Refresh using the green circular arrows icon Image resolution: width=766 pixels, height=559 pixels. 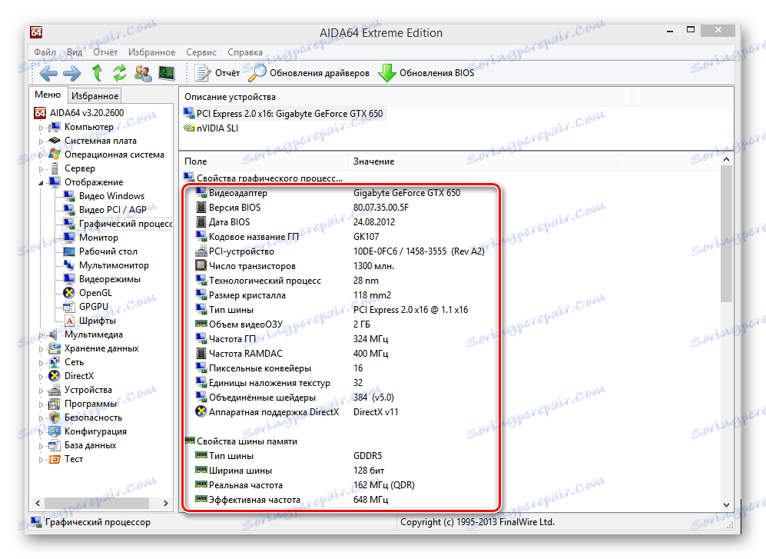click(120, 73)
